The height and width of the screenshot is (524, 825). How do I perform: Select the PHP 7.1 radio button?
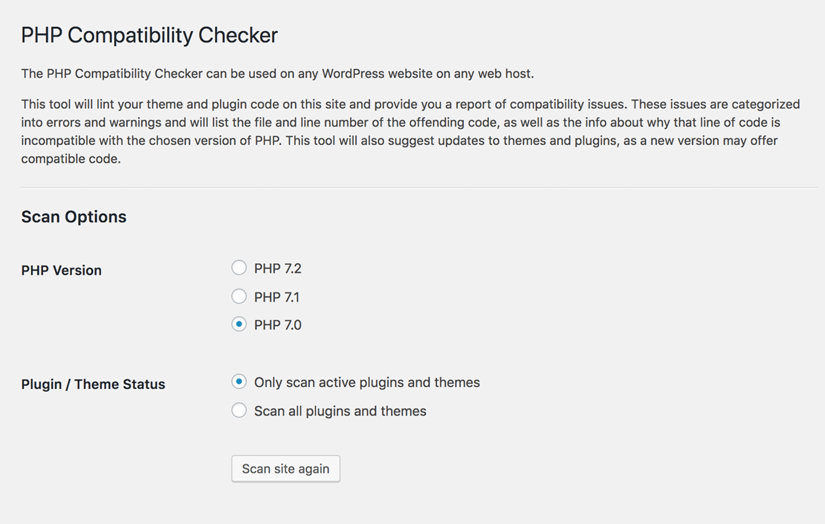(x=239, y=296)
